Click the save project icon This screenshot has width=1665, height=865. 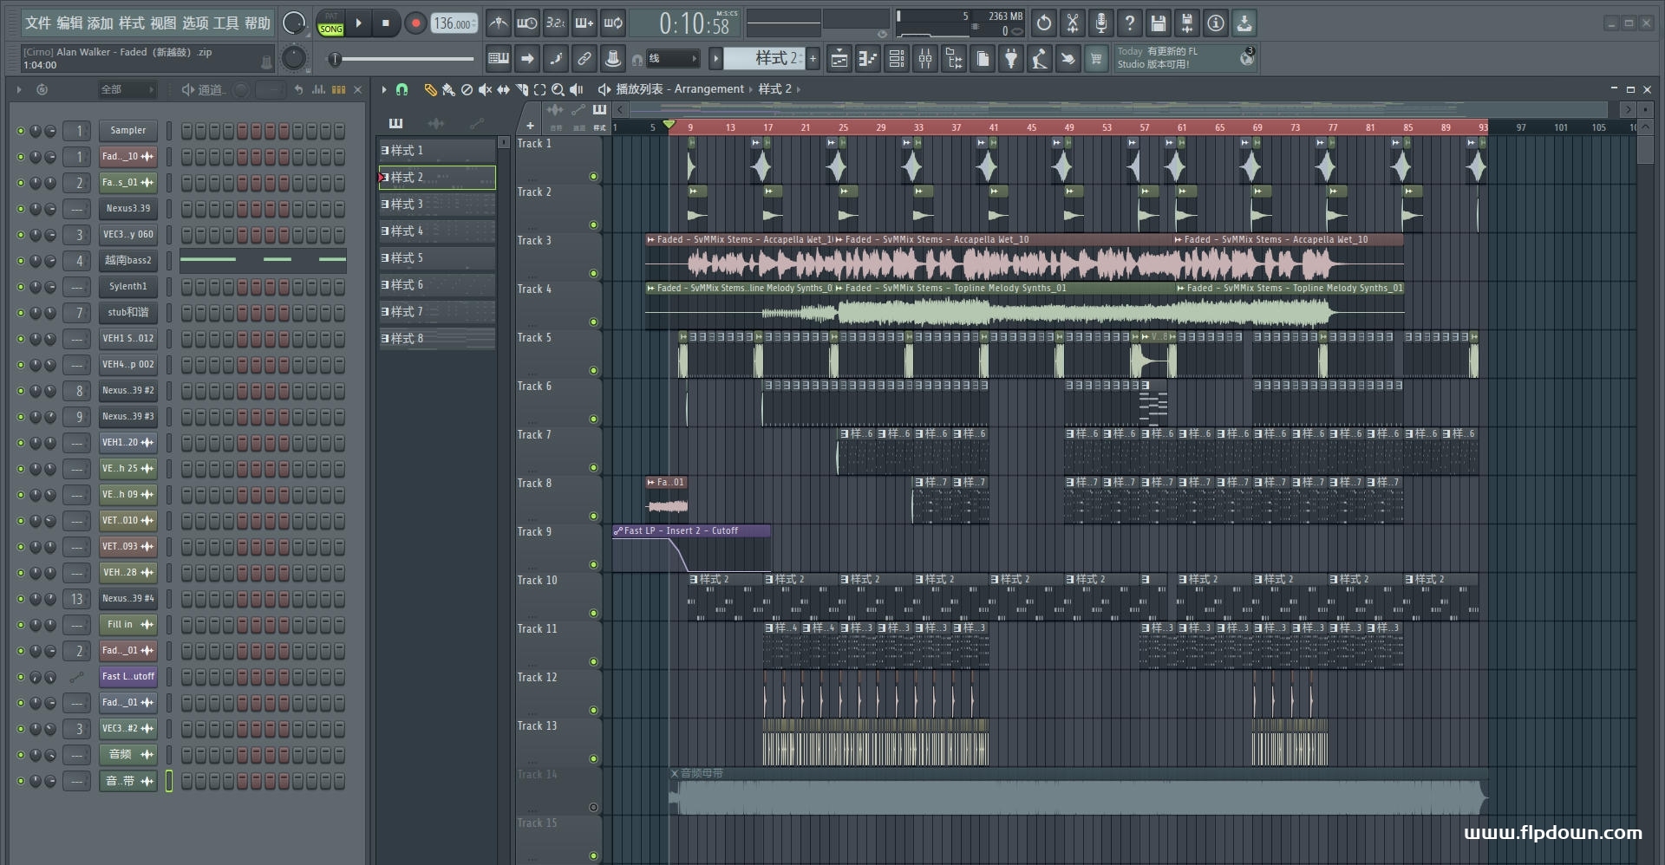coord(1159,23)
